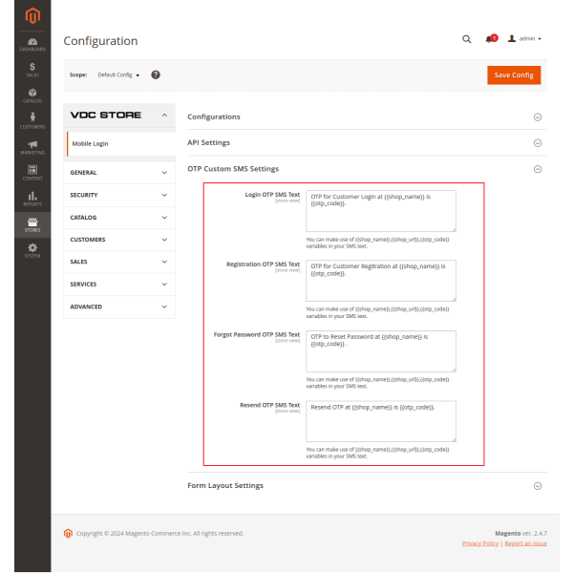Open the Default Config scope dropdown
The image size is (573, 573).
pyautogui.click(x=119, y=74)
